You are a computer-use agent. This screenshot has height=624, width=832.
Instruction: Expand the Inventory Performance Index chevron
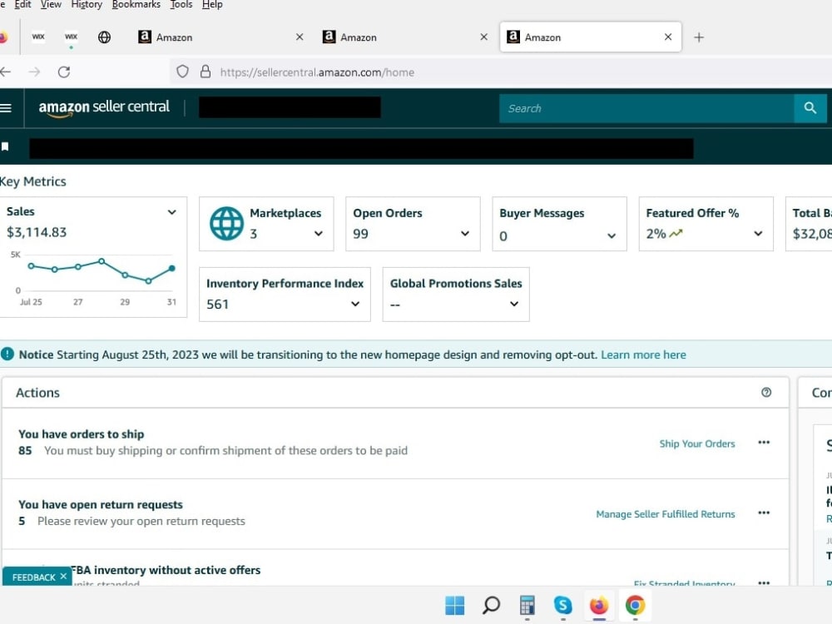pyautogui.click(x=355, y=304)
